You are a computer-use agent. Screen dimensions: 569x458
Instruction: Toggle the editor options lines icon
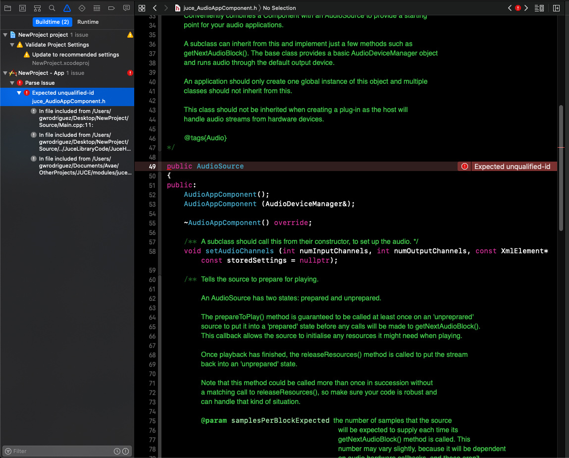pos(539,8)
